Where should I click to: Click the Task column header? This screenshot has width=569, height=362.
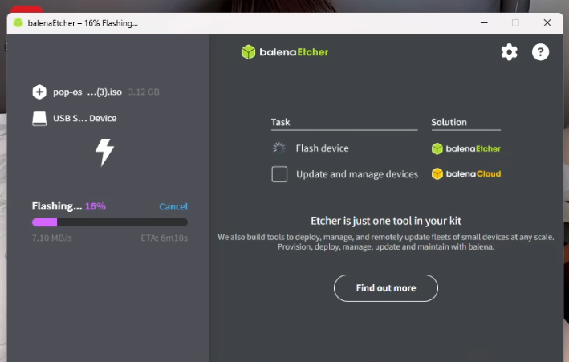click(281, 122)
